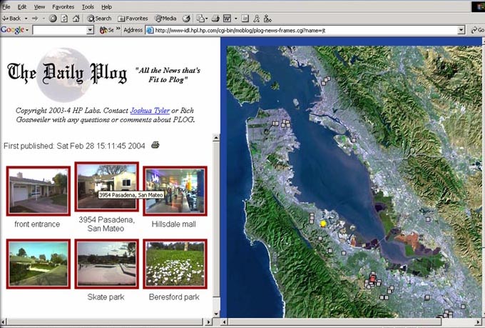Click the Google toolbar logo
This screenshot has width=485, height=328.
pos(14,30)
